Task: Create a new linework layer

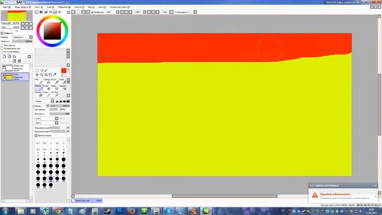Action: click(x=10, y=56)
